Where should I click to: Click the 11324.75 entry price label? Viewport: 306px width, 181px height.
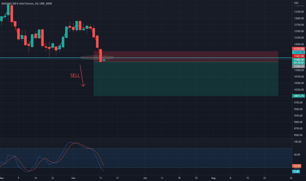(298, 66)
